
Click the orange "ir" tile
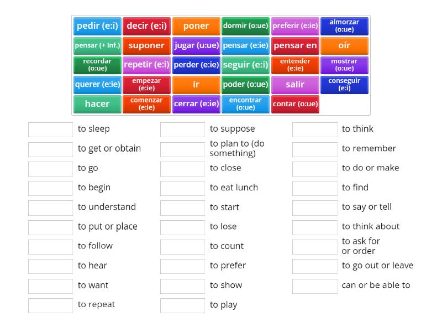point(196,84)
